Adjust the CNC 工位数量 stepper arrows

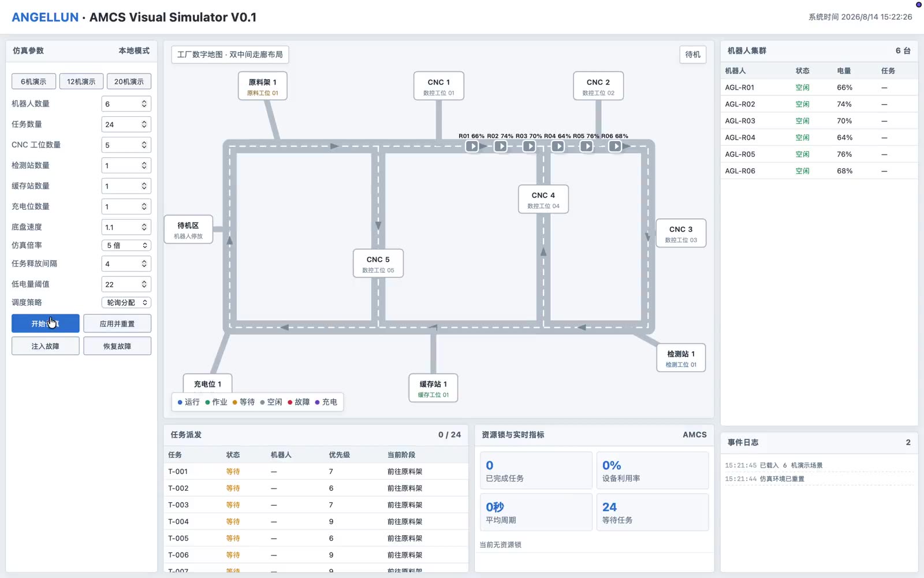(144, 145)
